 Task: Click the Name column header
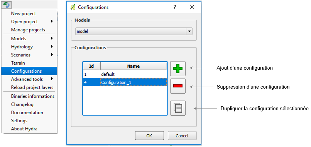[134, 66]
